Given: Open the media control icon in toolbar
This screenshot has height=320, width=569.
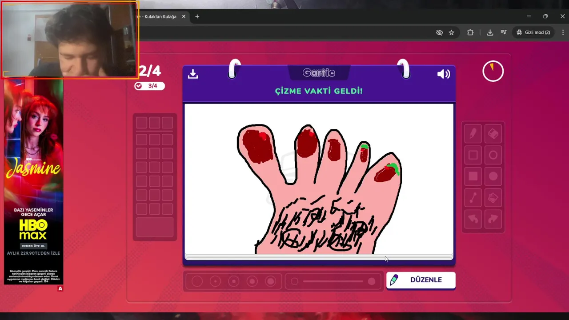Looking at the screenshot, I should (503, 32).
